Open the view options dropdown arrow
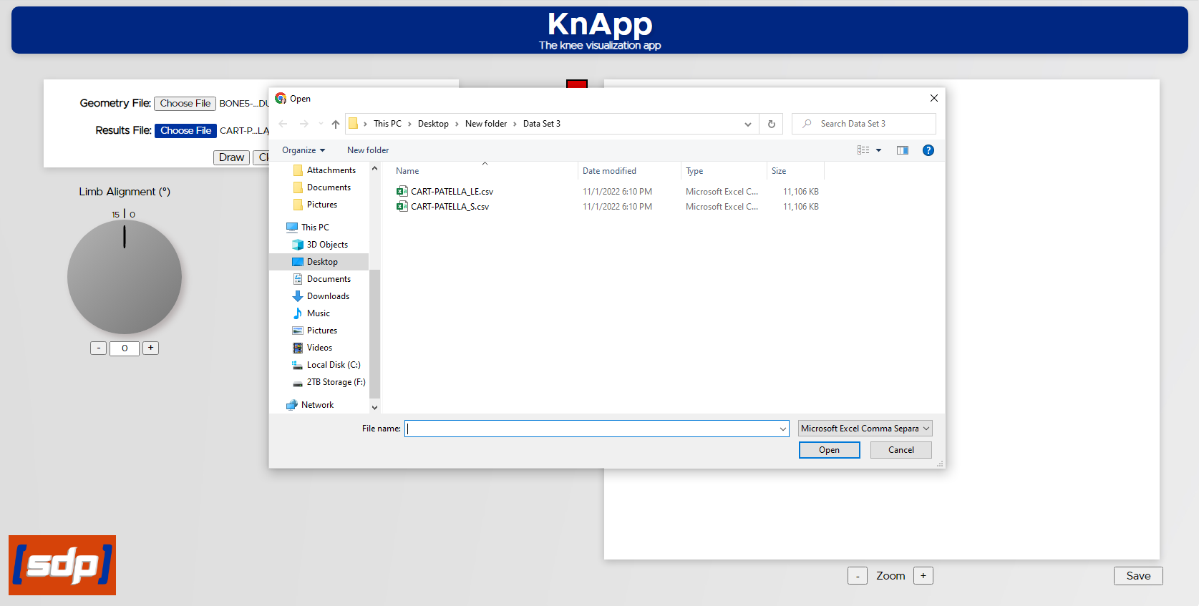Screen dimensions: 1199x606 pos(878,150)
